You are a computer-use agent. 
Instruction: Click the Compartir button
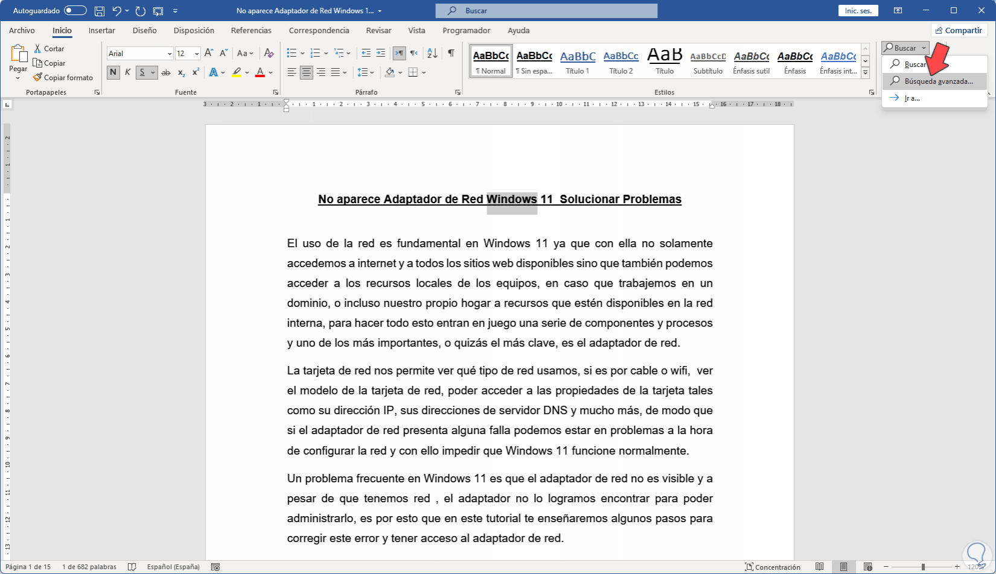click(959, 30)
